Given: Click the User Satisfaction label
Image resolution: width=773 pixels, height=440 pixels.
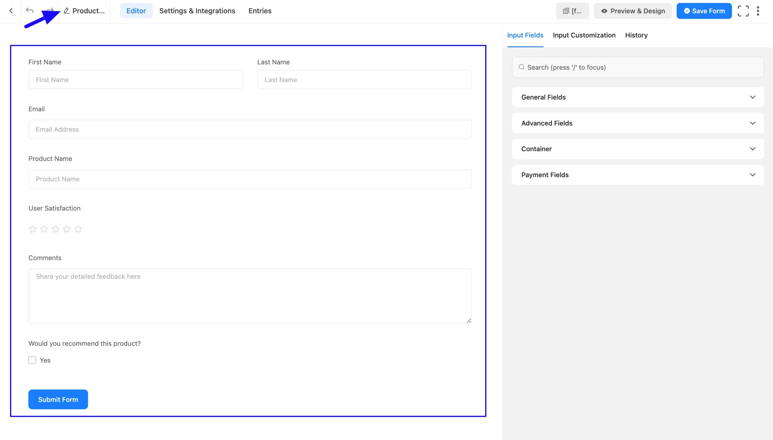Looking at the screenshot, I should point(54,208).
